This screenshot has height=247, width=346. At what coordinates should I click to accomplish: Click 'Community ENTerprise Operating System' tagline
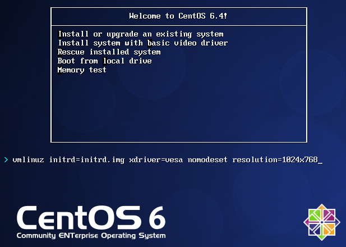coord(91,236)
